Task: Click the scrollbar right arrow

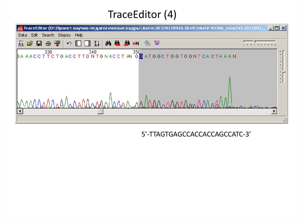Action: click(x=274, y=111)
